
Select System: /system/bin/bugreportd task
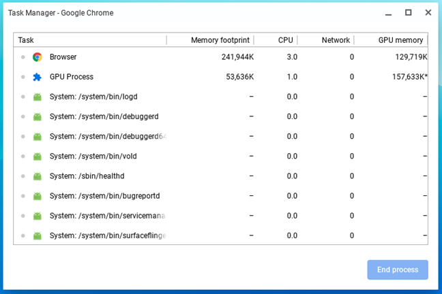point(221,196)
